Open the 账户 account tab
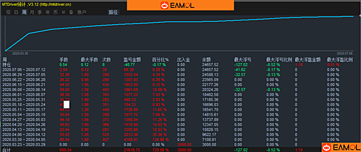This screenshot has height=152, width=361. pyautogui.click(x=82, y=12)
